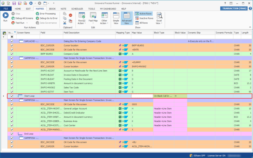The image size is (253, 158).
Task: Open the SCHEDULER ribbon tab
Action: coord(78,9)
